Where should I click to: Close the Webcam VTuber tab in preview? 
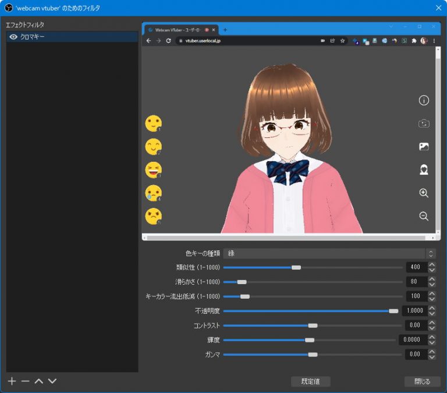(x=214, y=30)
